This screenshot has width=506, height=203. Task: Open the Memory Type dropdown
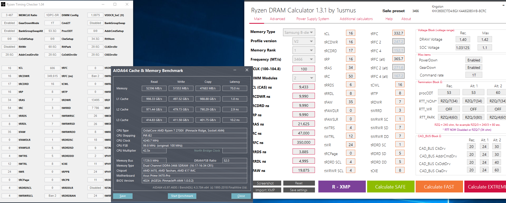pyautogui.click(x=299, y=32)
